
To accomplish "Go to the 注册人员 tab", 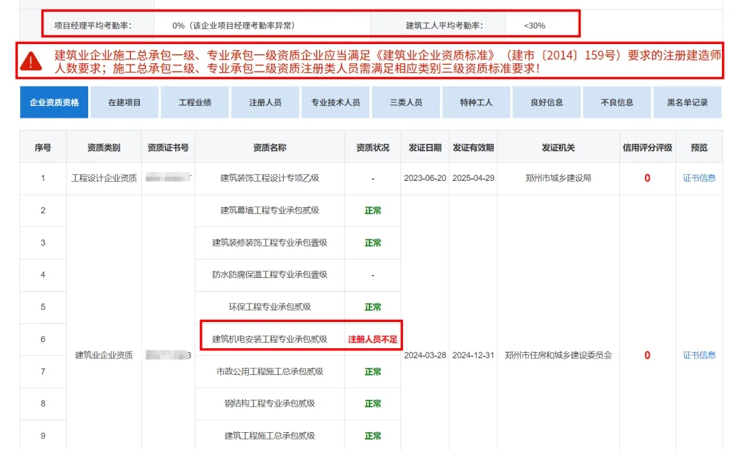I will 265,103.
